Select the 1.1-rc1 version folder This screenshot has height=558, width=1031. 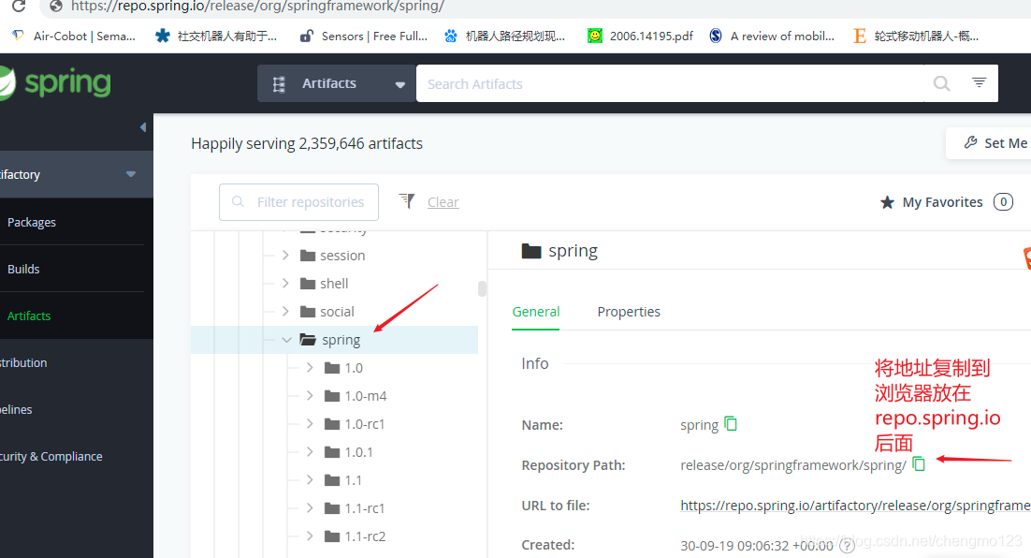click(355, 508)
